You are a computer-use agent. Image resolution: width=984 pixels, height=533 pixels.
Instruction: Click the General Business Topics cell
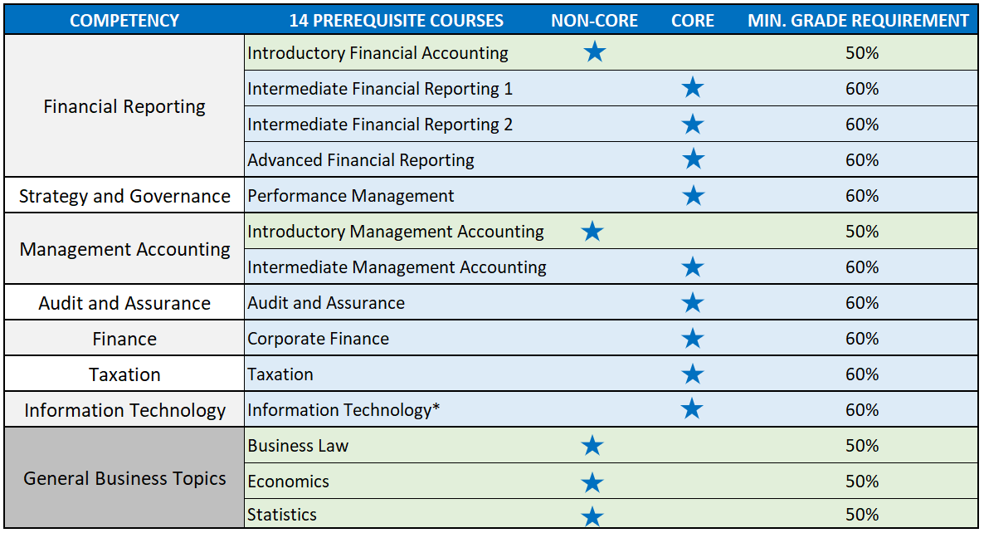[x=124, y=478]
